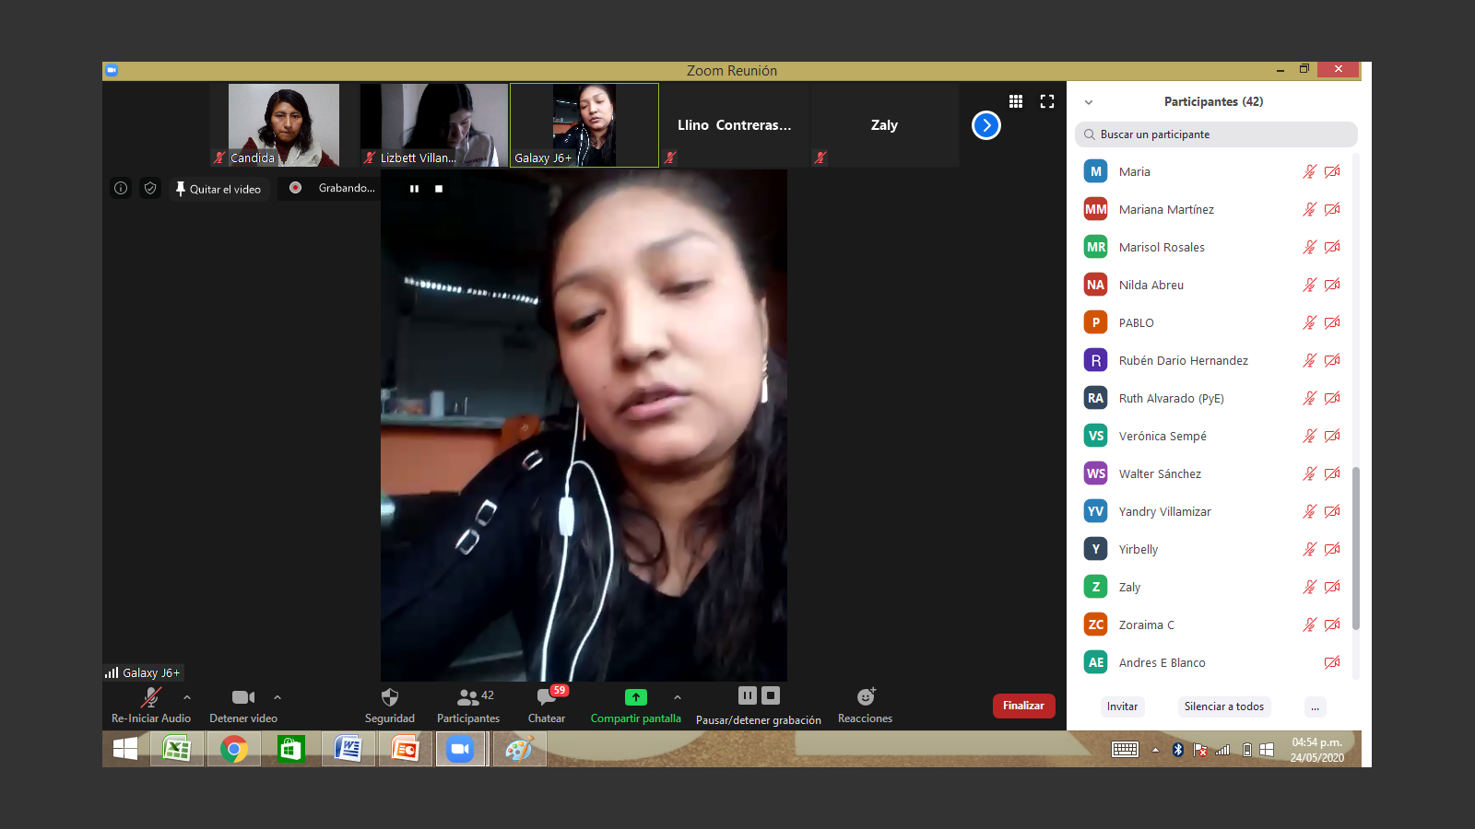Click Silenciar a todos button
Viewport: 1475px width, 829px height.
pyautogui.click(x=1224, y=706)
